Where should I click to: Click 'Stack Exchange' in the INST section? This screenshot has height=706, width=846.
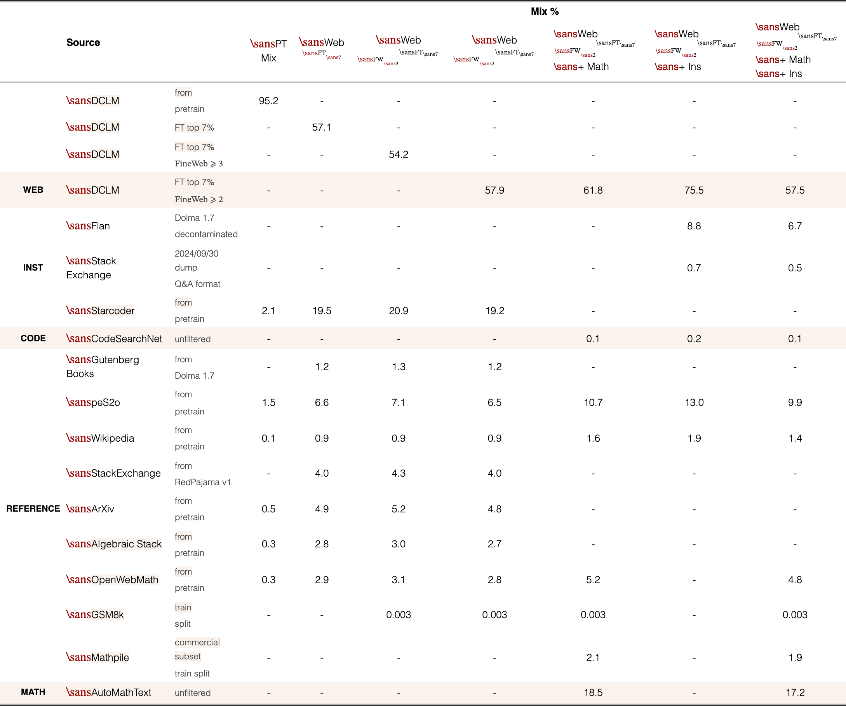click(91, 268)
